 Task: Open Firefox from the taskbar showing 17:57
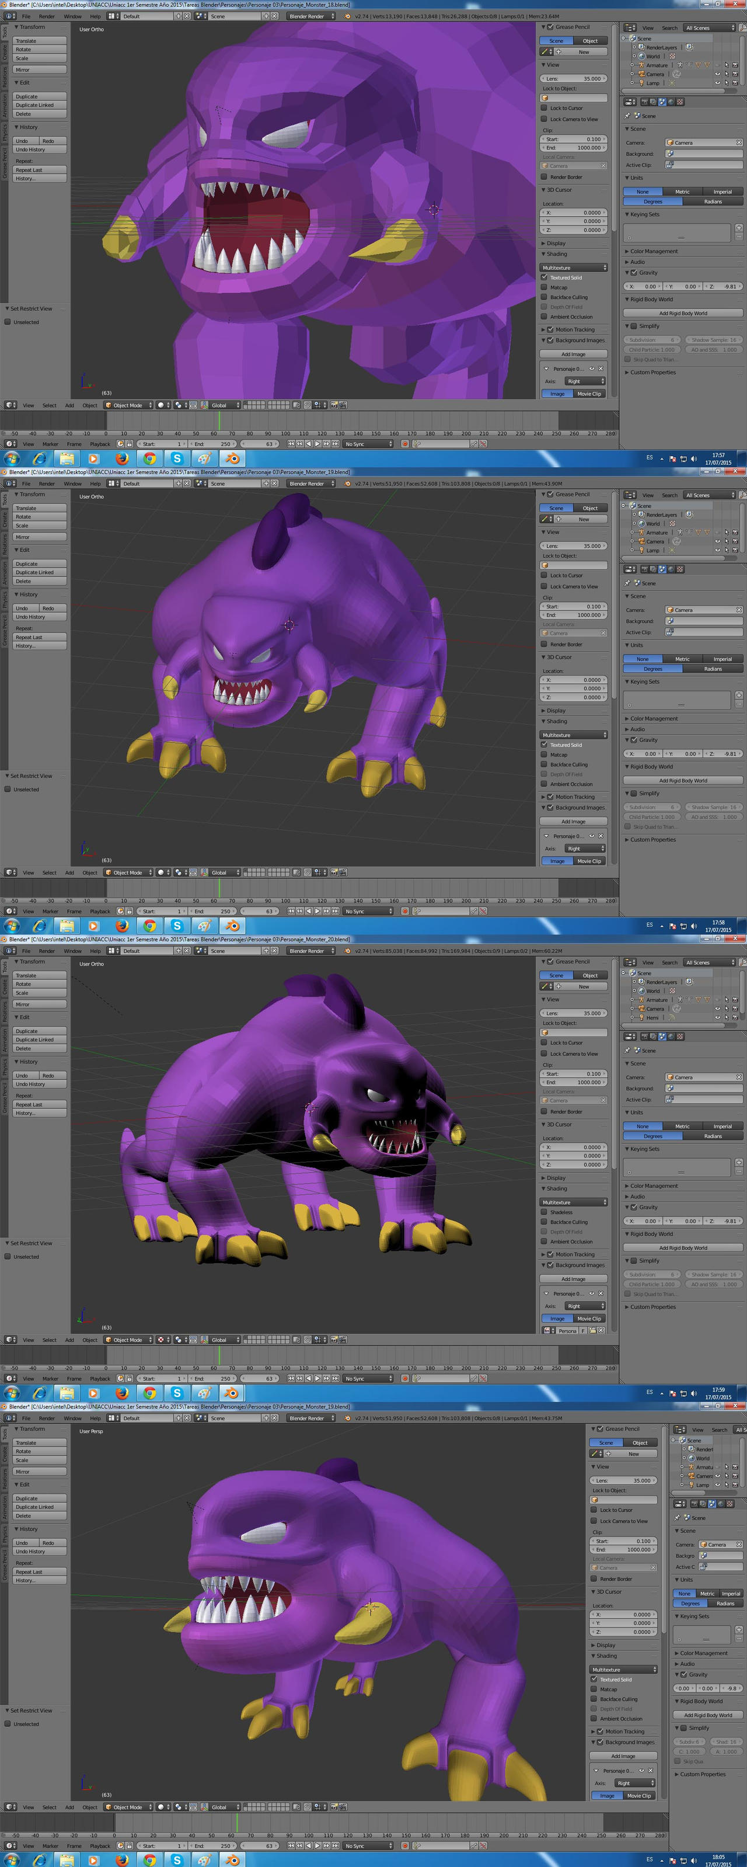pos(122,459)
